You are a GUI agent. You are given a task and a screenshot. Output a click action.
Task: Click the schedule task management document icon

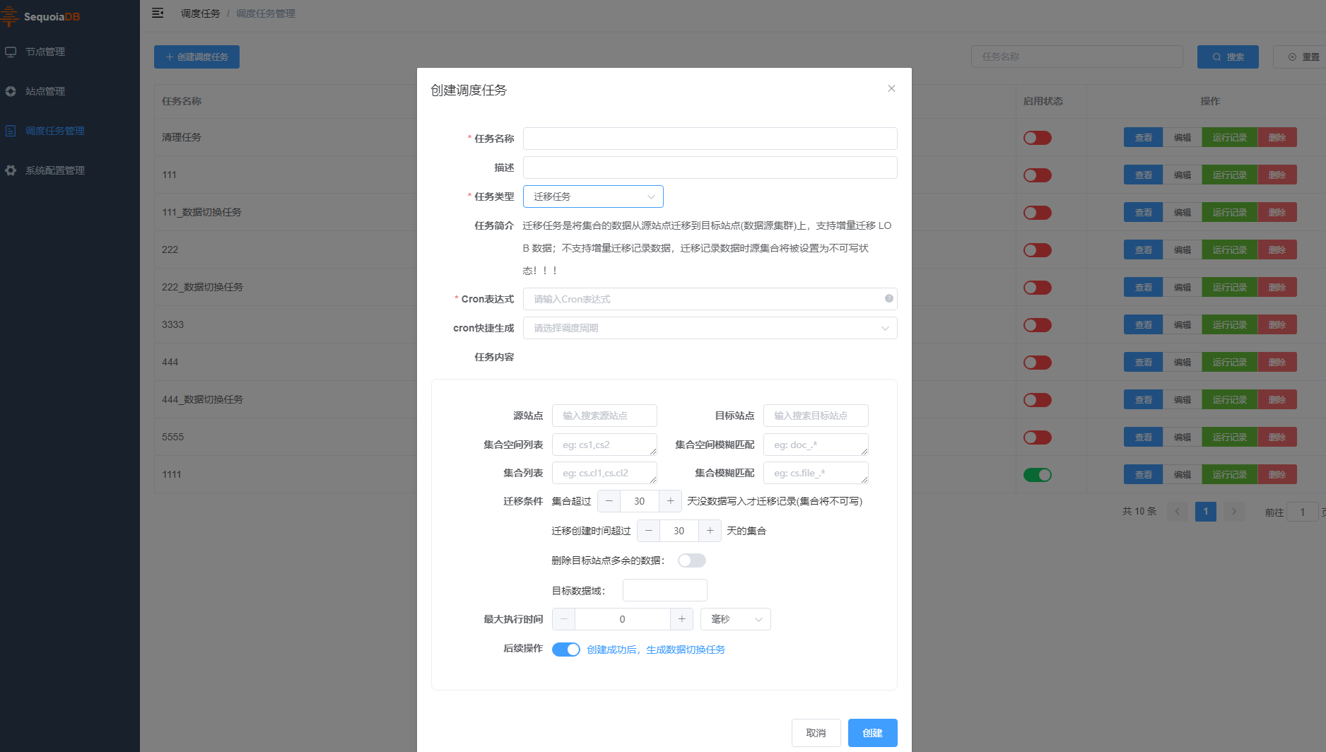click(x=11, y=131)
